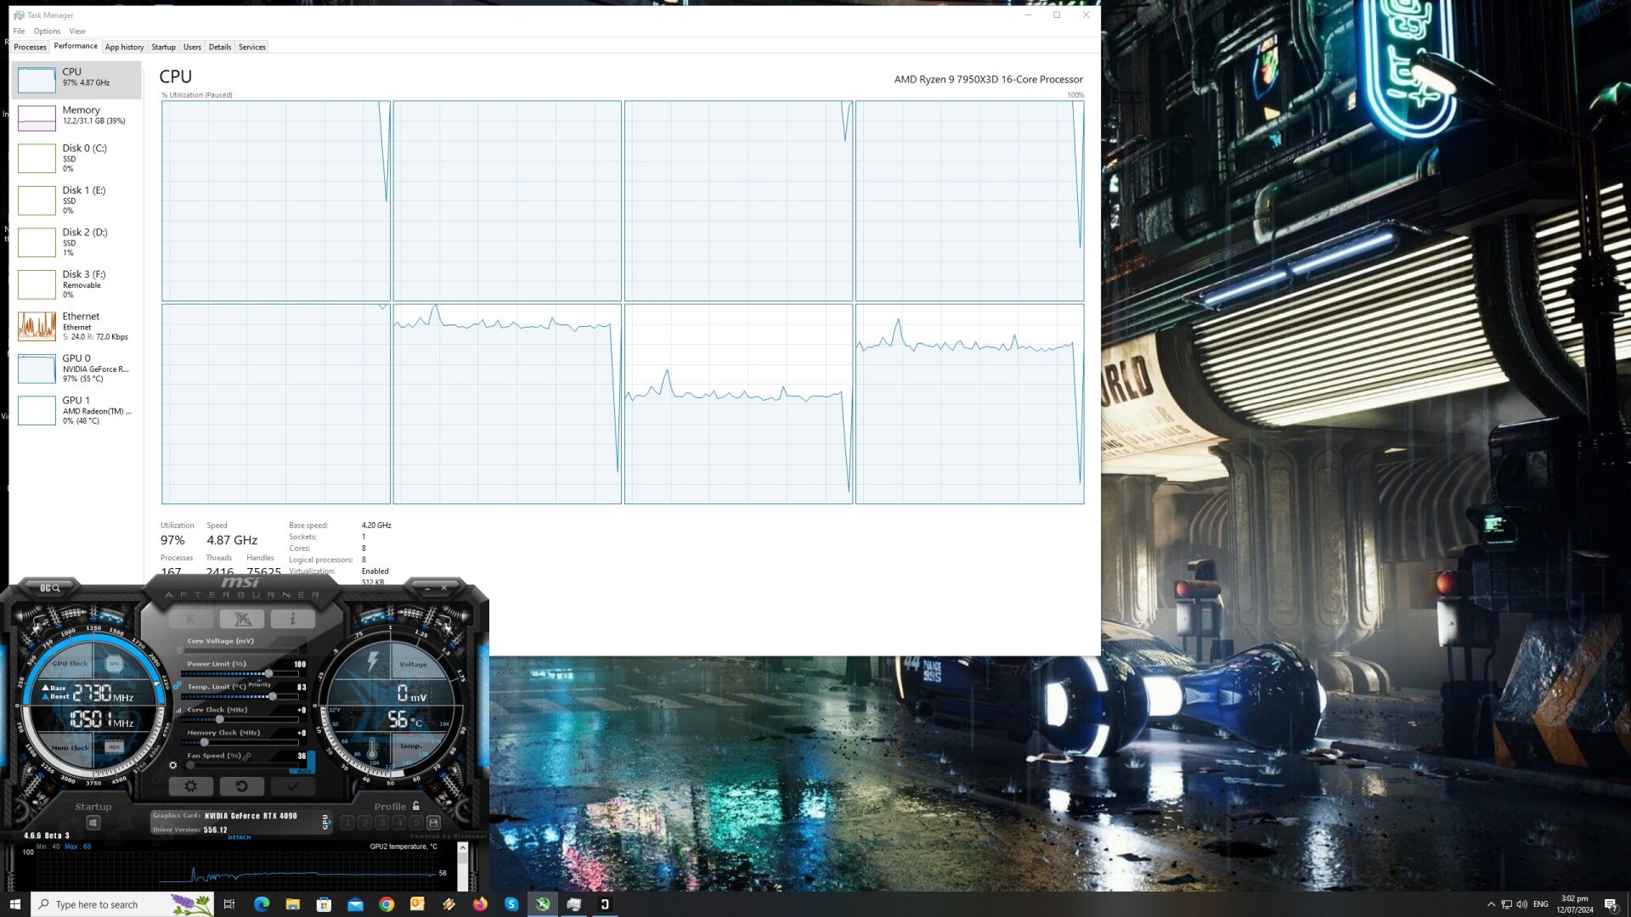The width and height of the screenshot is (1631, 917).
Task: Open the GPU selector dropdown in Afterburner
Action: tap(326, 823)
